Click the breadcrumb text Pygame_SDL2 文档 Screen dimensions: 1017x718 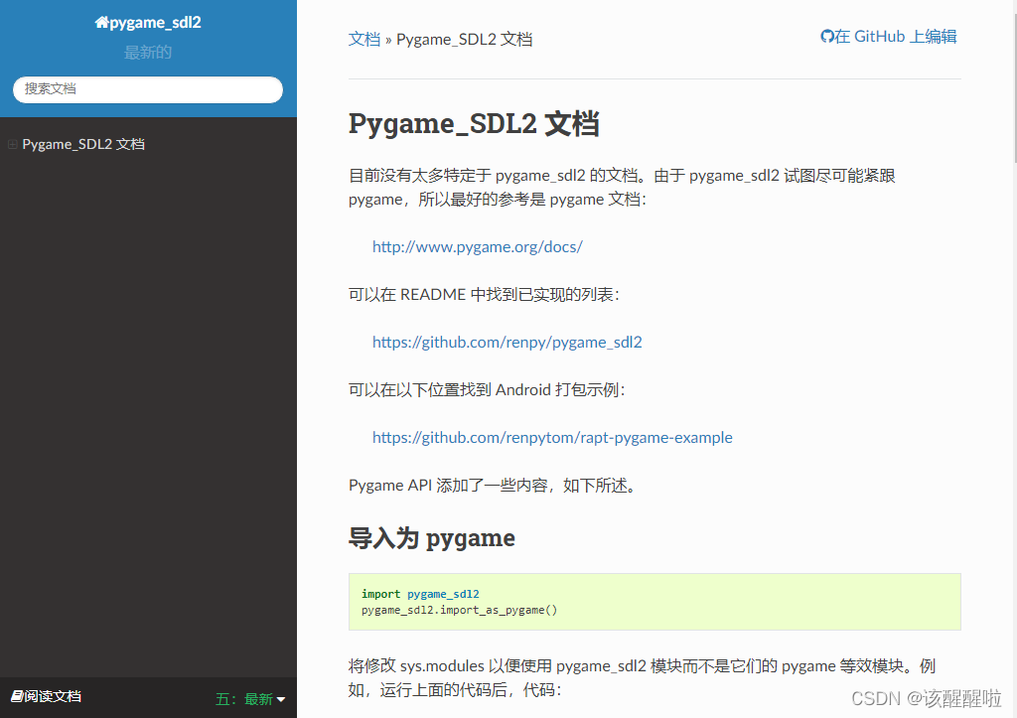465,39
